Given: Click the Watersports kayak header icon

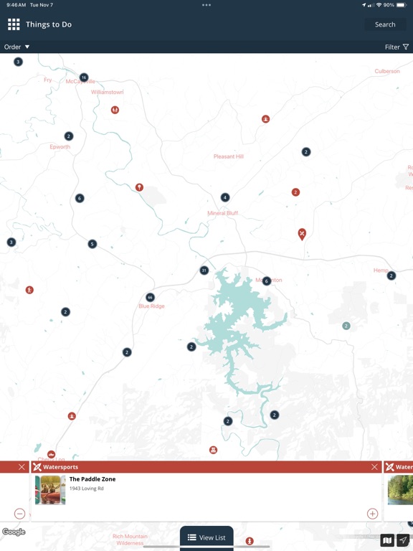Looking at the screenshot, I should 37,466.
